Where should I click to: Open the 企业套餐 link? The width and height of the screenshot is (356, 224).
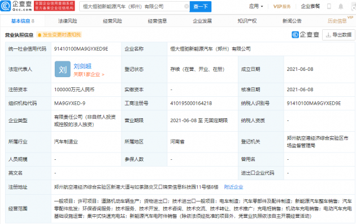310,6
